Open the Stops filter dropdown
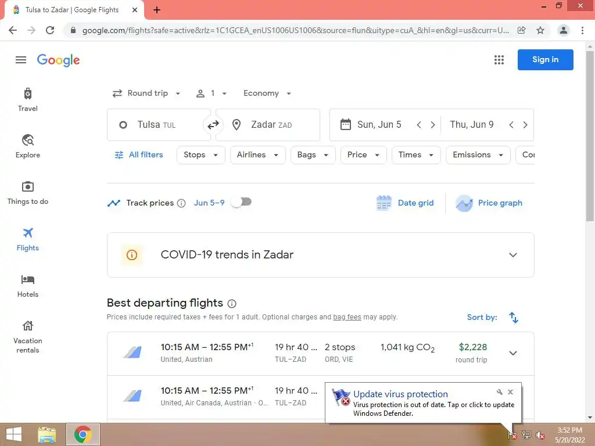The height and width of the screenshot is (446, 595). [200, 154]
